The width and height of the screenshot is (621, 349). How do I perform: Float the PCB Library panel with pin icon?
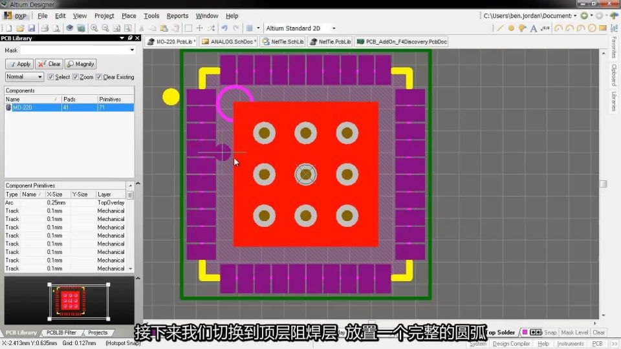click(x=130, y=38)
